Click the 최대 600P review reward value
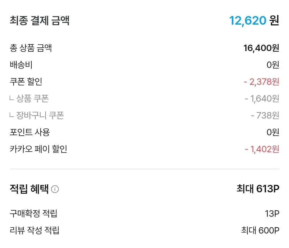 coord(260,231)
